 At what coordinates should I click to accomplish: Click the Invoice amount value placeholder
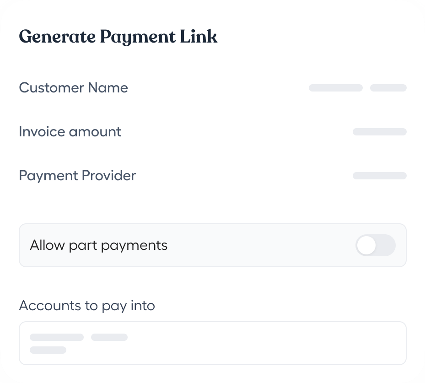[379, 132]
